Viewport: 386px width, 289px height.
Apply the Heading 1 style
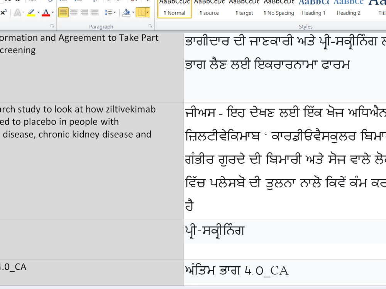(313, 9)
